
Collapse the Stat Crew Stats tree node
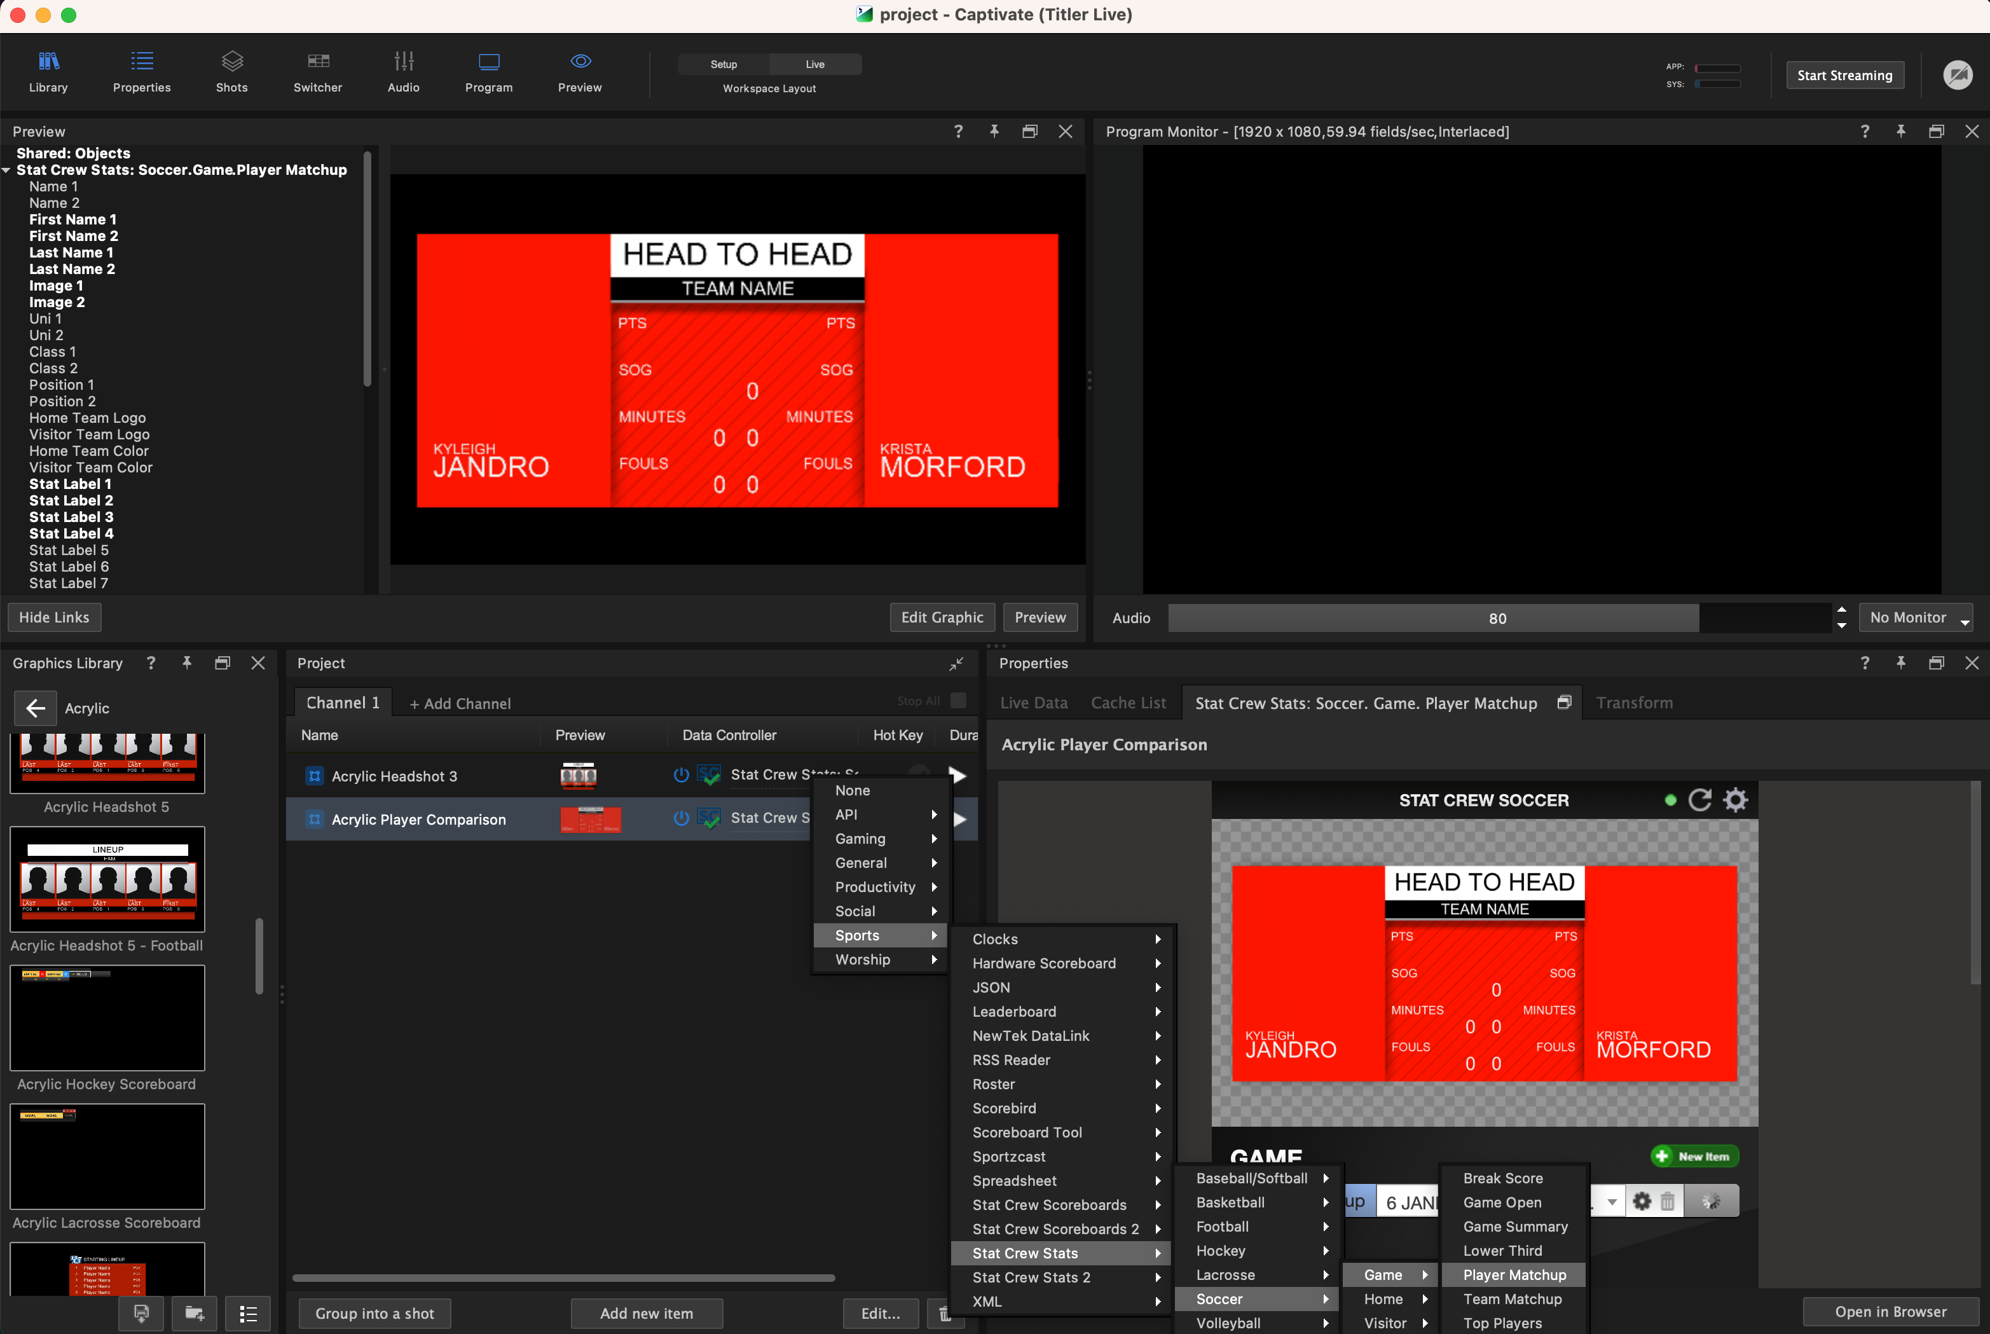click(x=7, y=170)
